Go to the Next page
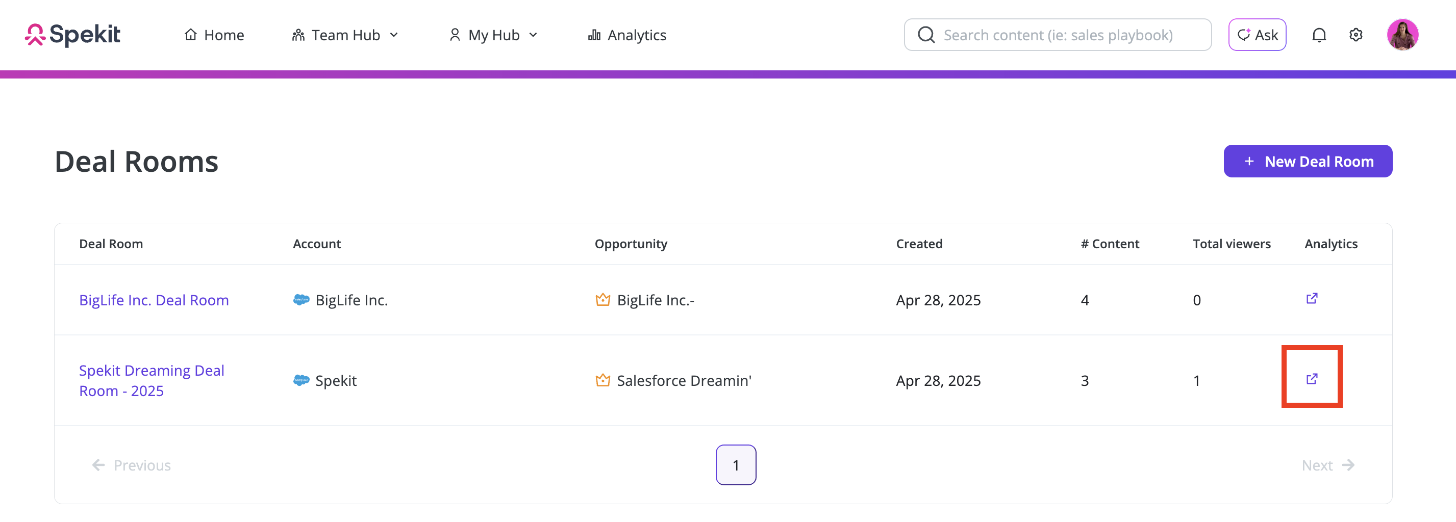This screenshot has height=522, width=1456. click(x=1328, y=465)
